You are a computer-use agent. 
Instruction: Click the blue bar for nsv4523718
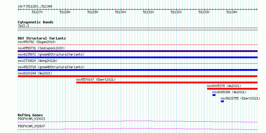138,70
